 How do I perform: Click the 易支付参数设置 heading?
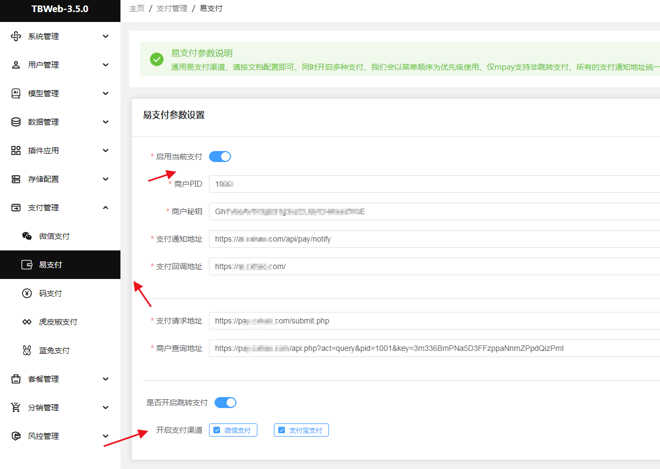(x=174, y=115)
